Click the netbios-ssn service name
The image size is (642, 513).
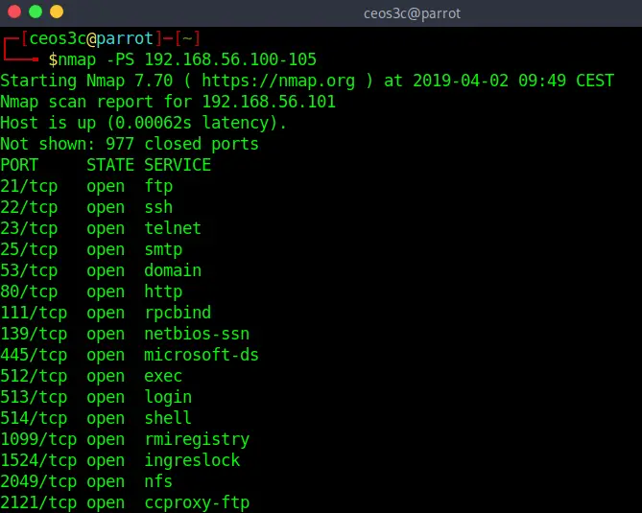point(197,335)
